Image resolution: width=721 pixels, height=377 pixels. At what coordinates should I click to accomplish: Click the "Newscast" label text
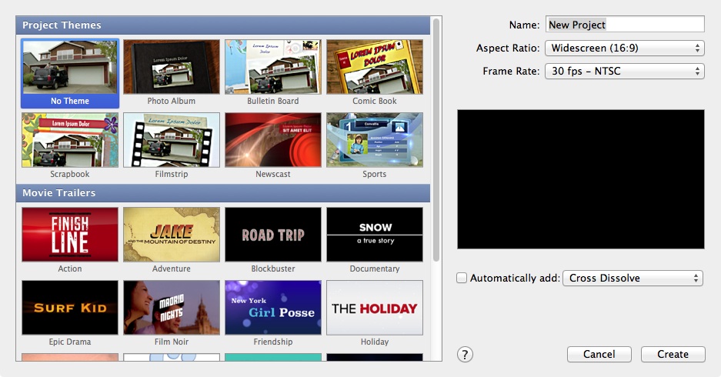(x=273, y=174)
